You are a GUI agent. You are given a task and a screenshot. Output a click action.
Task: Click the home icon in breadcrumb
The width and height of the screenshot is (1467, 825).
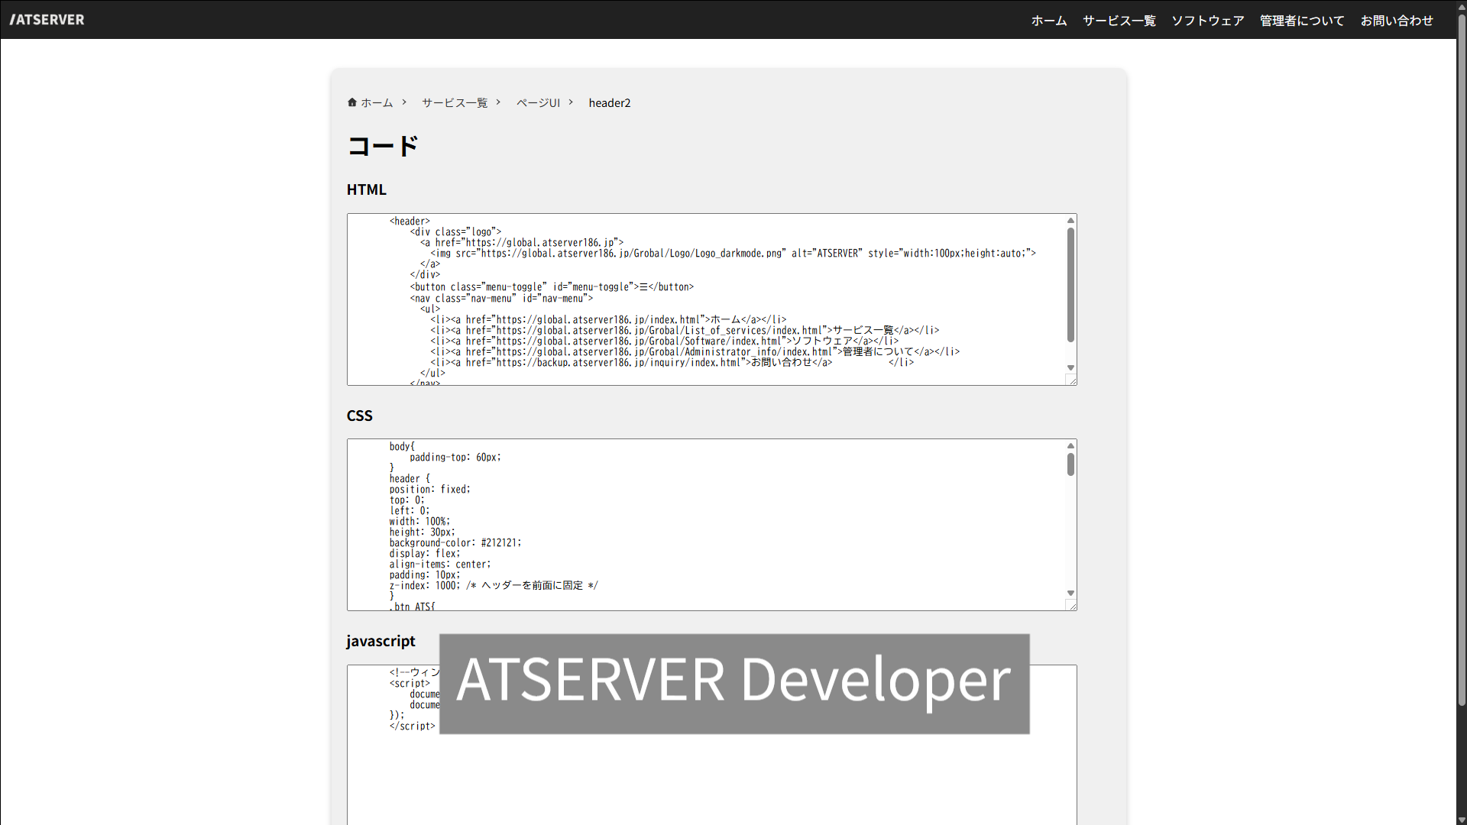352,102
